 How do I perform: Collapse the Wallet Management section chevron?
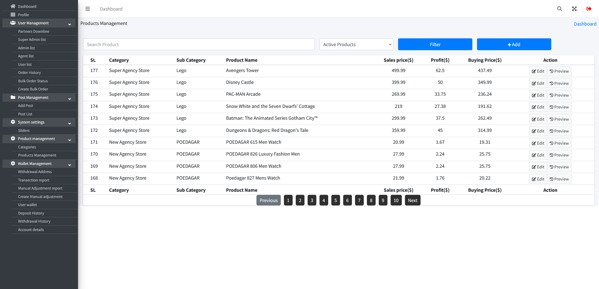click(x=70, y=165)
